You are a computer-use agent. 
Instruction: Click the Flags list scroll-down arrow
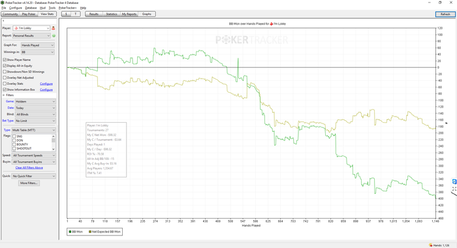click(x=54, y=149)
